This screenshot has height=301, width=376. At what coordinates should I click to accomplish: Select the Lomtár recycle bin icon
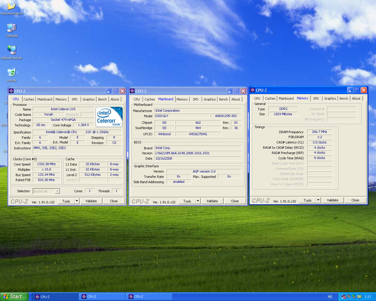[x=11, y=73]
